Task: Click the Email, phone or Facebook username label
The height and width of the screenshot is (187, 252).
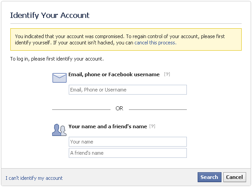Action: tap(114, 74)
